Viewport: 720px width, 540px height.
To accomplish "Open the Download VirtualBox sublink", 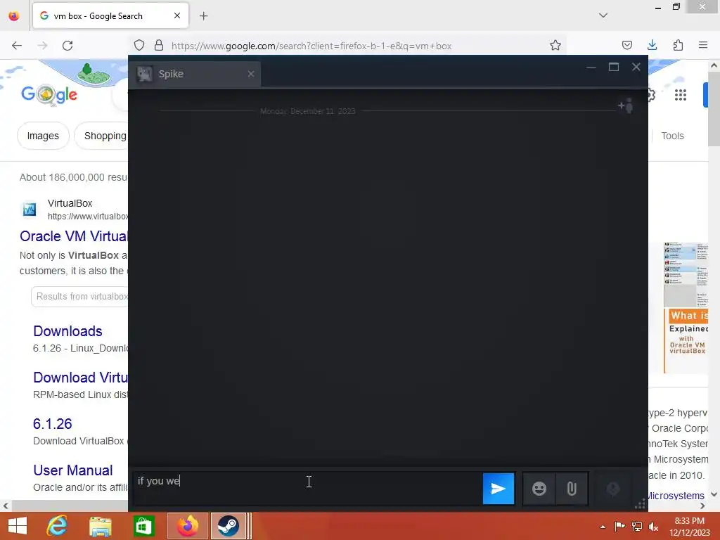I will pos(80,378).
